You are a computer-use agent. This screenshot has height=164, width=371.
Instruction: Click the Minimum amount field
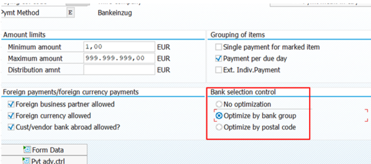tap(119, 47)
